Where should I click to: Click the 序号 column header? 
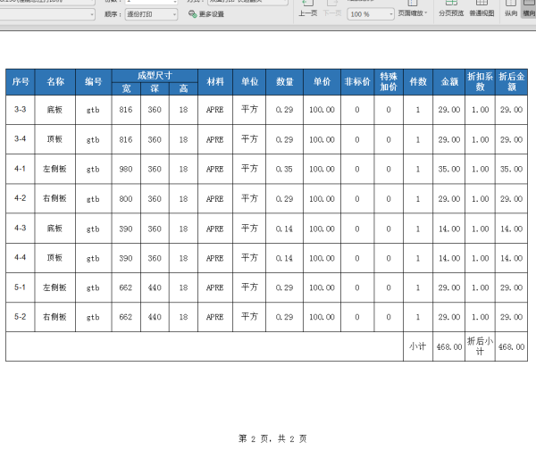[x=21, y=82]
